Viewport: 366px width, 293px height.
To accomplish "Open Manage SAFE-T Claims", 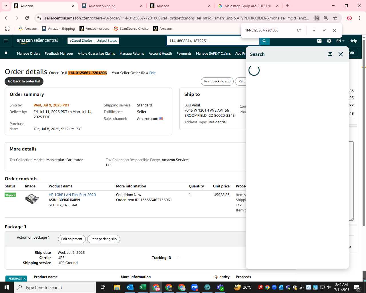I will pyautogui.click(x=213, y=54).
